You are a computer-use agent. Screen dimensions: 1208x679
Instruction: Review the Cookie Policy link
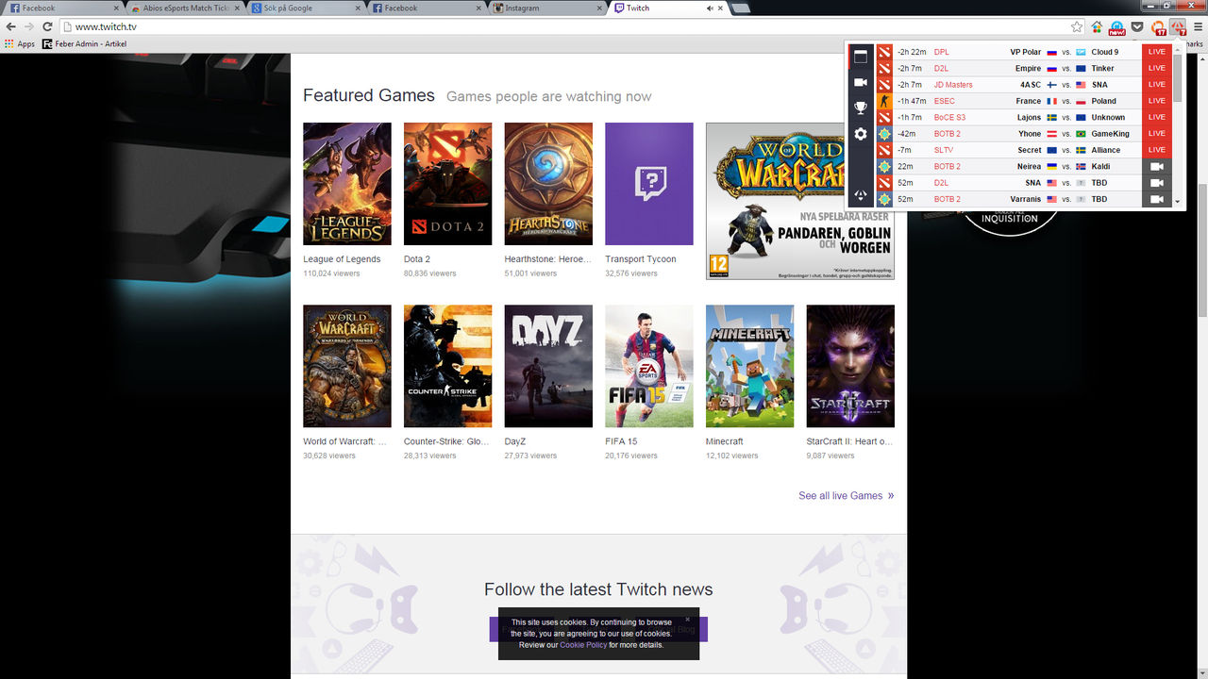click(582, 645)
